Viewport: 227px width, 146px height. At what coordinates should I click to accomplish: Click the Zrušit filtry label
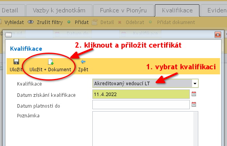tap(50, 22)
